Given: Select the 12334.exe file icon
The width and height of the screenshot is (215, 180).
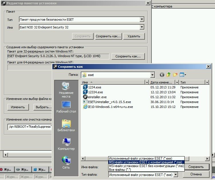Looking at the screenshot, I should [85, 92].
